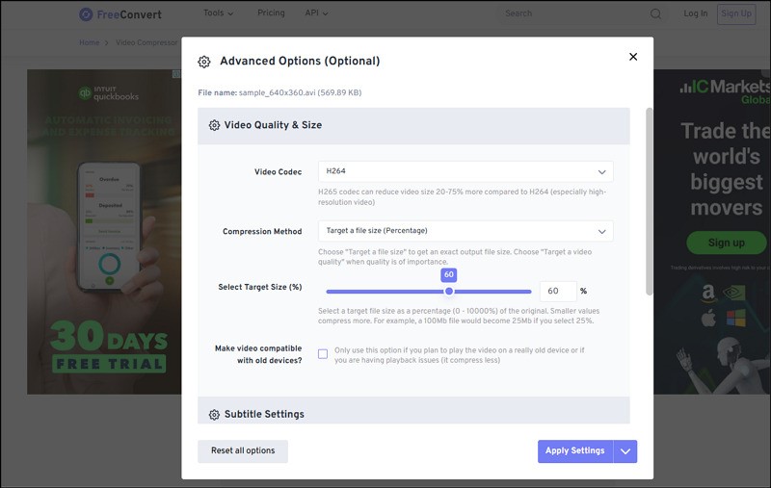Click the search magnifier icon
The height and width of the screenshot is (488, 771).
(x=655, y=13)
